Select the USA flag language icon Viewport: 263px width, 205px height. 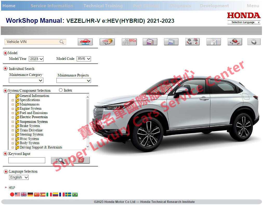[17, 194]
